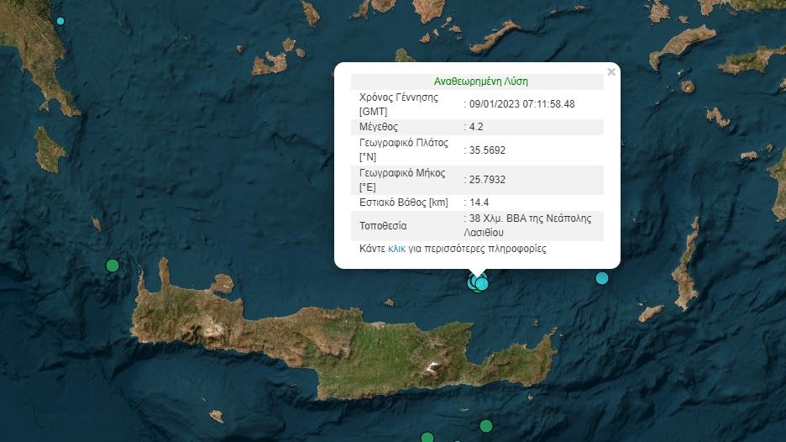
Task: Click the cyan marker west of Karpathos
Action: pos(602,278)
